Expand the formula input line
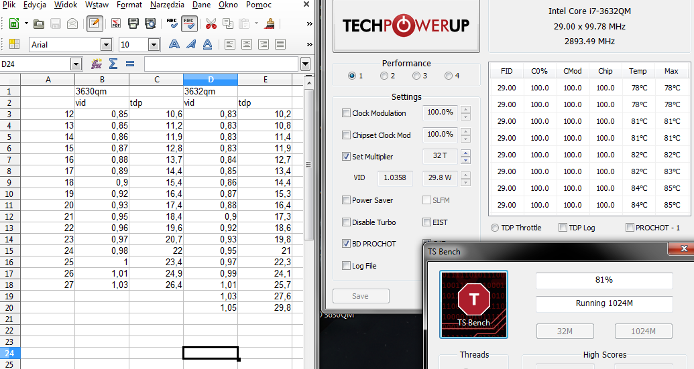This screenshot has height=369, width=694. pyautogui.click(x=305, y=64)
